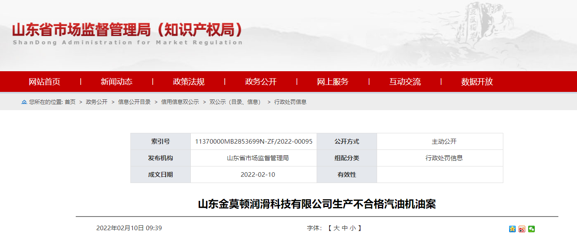The width and height of the screenshot is (577, 236).
Task: Click the 行政处罚信息 table cell
Action: coord(440,158)
